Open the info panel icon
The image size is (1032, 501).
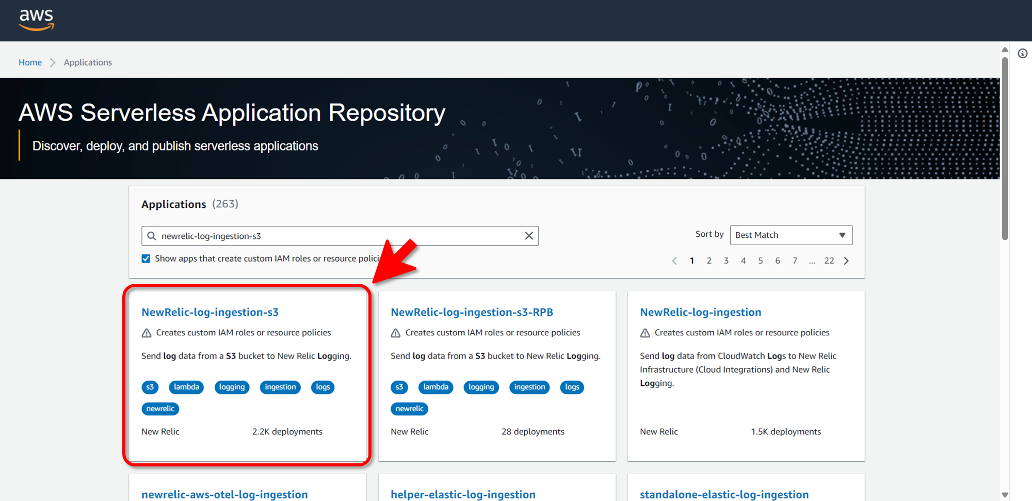click(x=1022, y=54)
